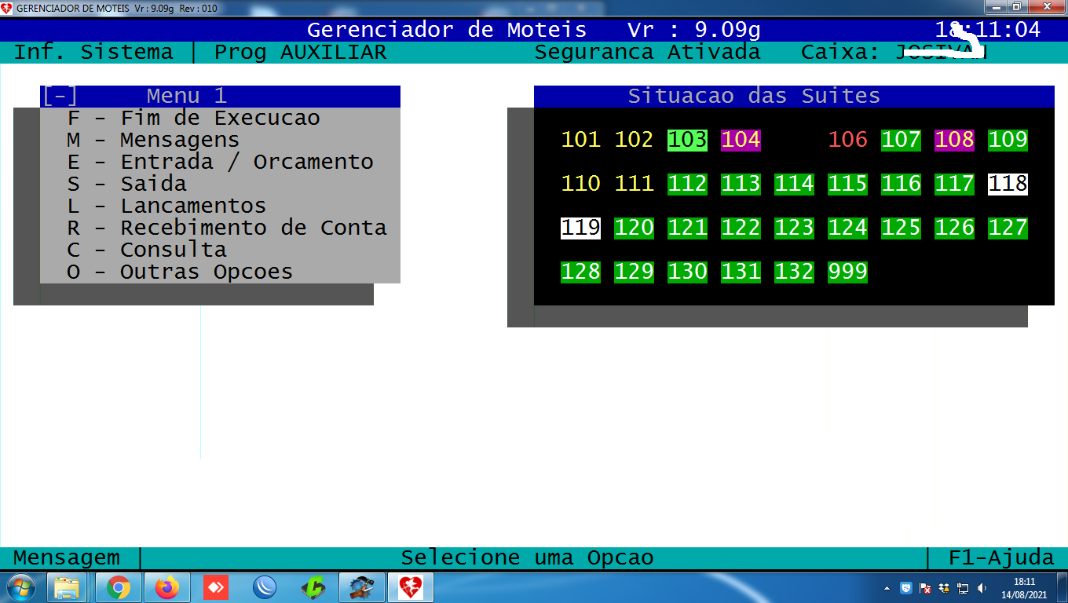Open the volume speaker tray icon
1068x603 pixels.
point(982,587)
